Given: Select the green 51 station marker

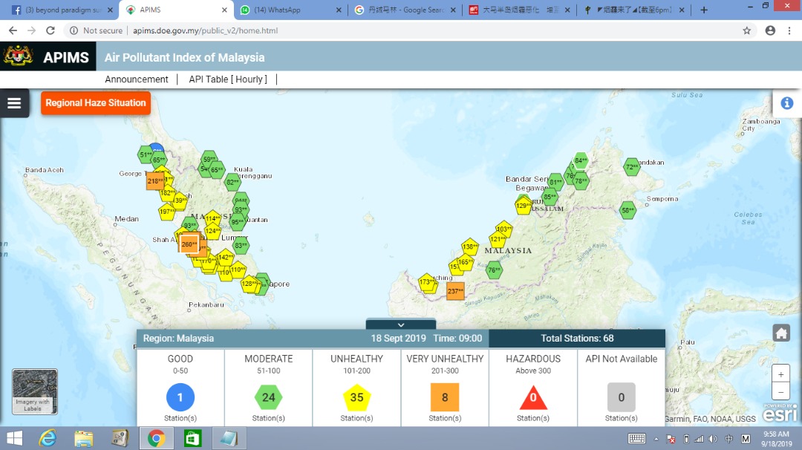Looking at the screenshot, I should coord(146,154).
